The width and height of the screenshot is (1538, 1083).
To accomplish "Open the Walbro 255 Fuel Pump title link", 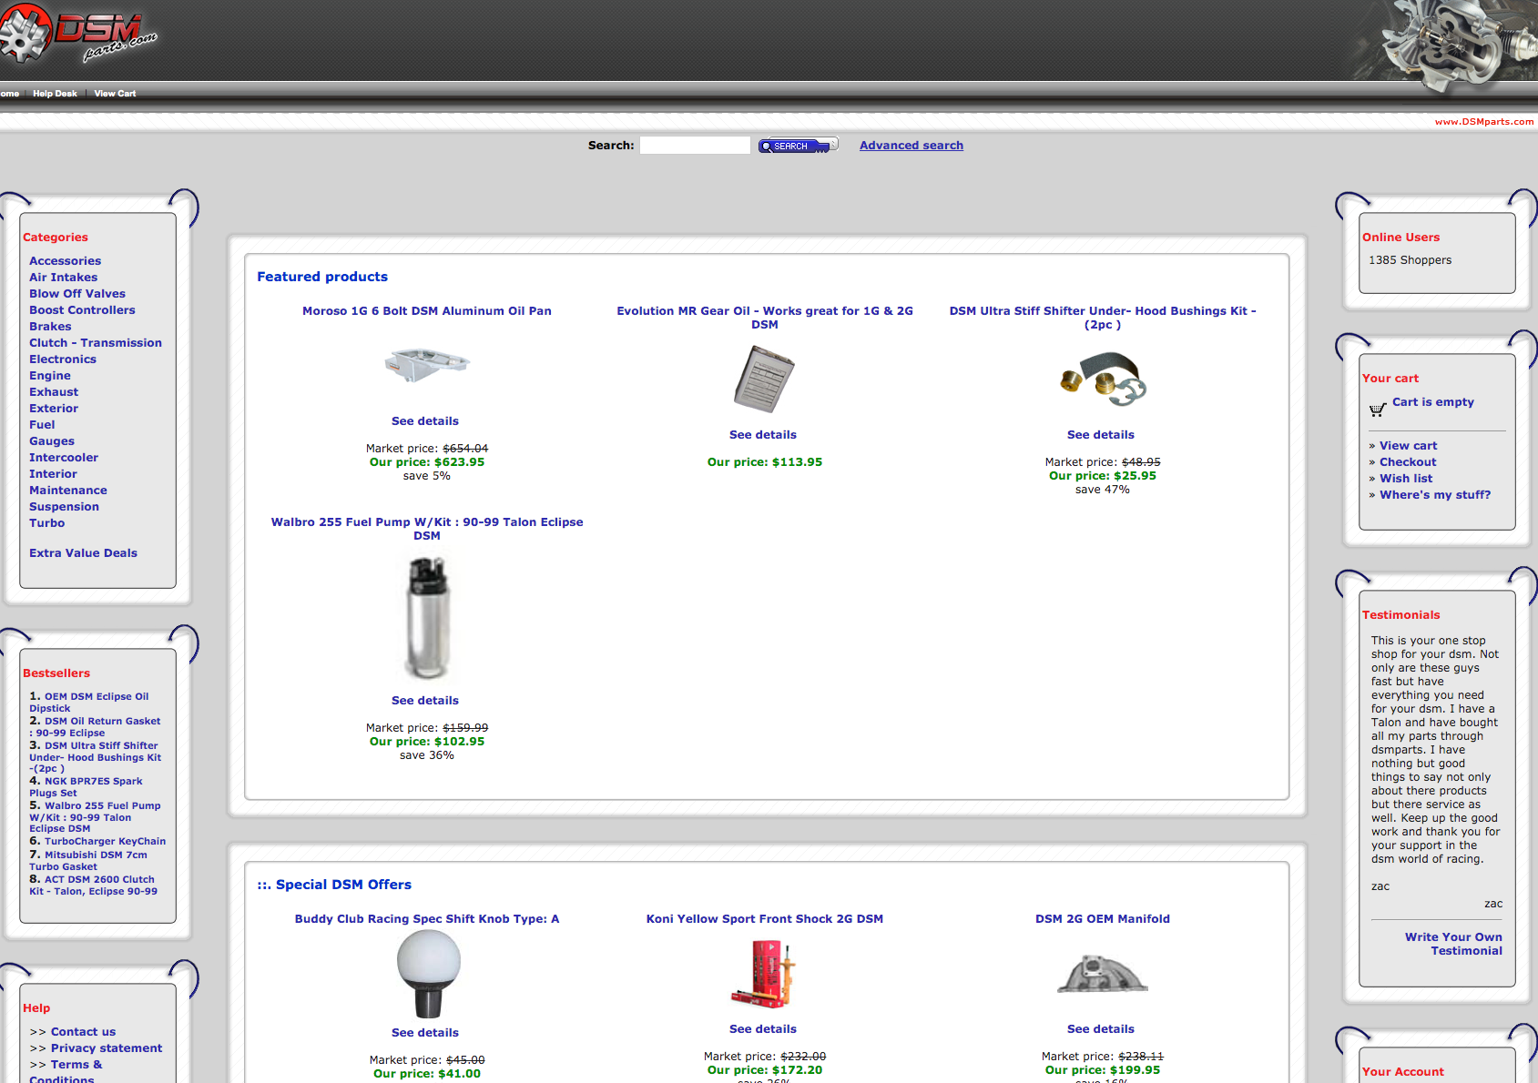I will click(427, 529).
